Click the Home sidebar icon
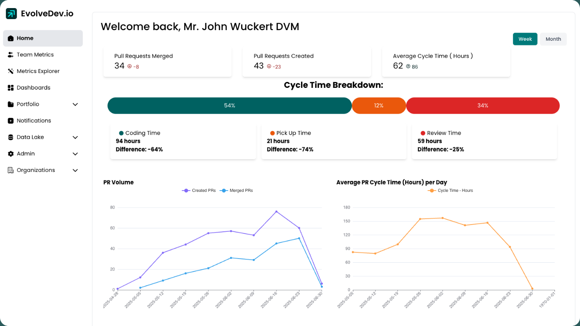The height and width of the screenshot is (326, 580). [x=11, y=38]
